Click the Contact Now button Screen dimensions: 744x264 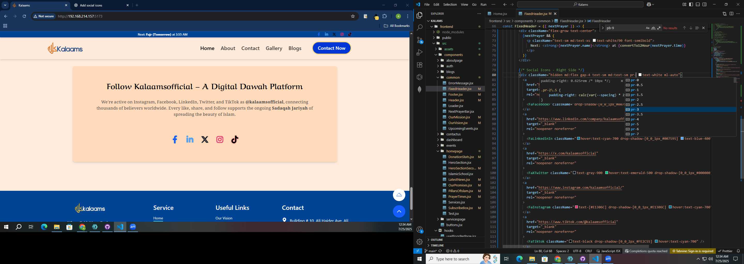[331, 48]
